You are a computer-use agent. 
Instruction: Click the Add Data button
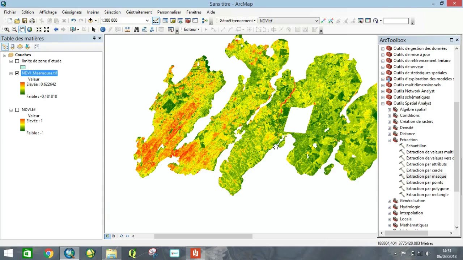(90, 21)
